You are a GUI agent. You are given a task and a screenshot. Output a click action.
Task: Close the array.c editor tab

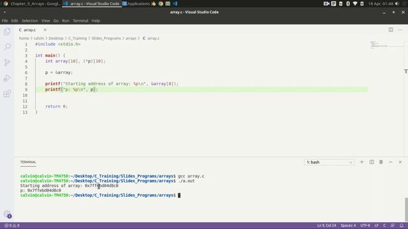point(45,30)
